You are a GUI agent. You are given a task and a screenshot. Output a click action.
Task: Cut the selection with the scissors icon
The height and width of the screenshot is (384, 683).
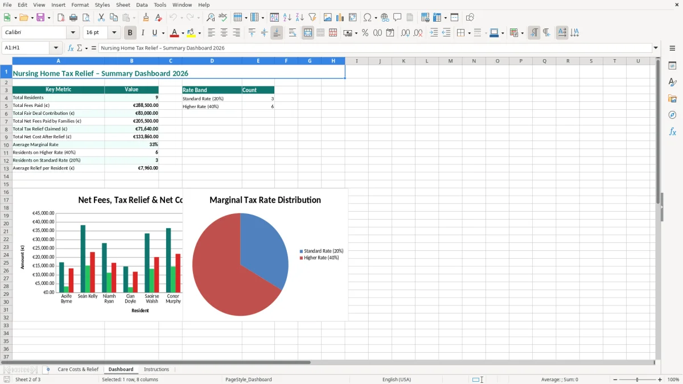point(101,18)
